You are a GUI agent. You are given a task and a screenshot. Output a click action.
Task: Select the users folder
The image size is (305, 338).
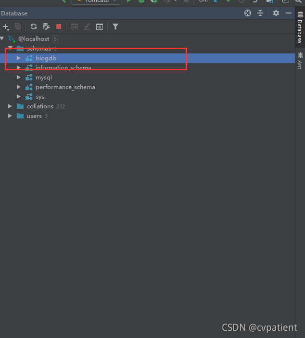[34, 116]
